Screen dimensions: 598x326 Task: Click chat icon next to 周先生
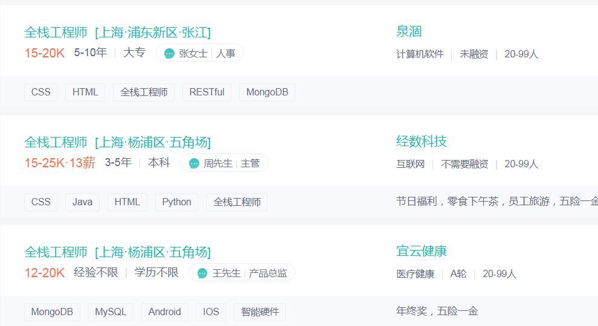click(x=194, y=163)
